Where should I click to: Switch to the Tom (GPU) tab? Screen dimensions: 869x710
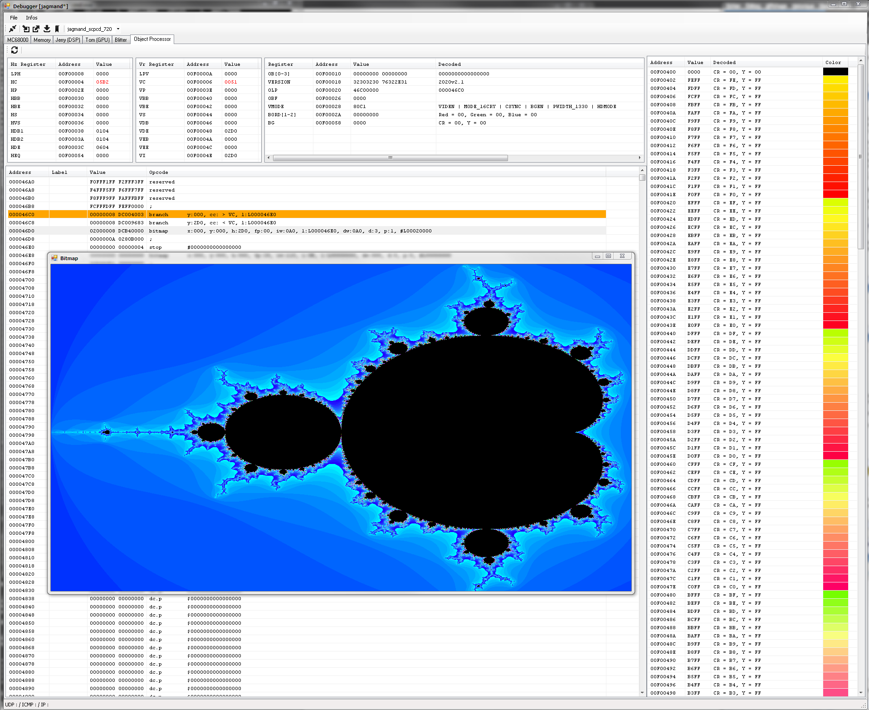point(98,40)
